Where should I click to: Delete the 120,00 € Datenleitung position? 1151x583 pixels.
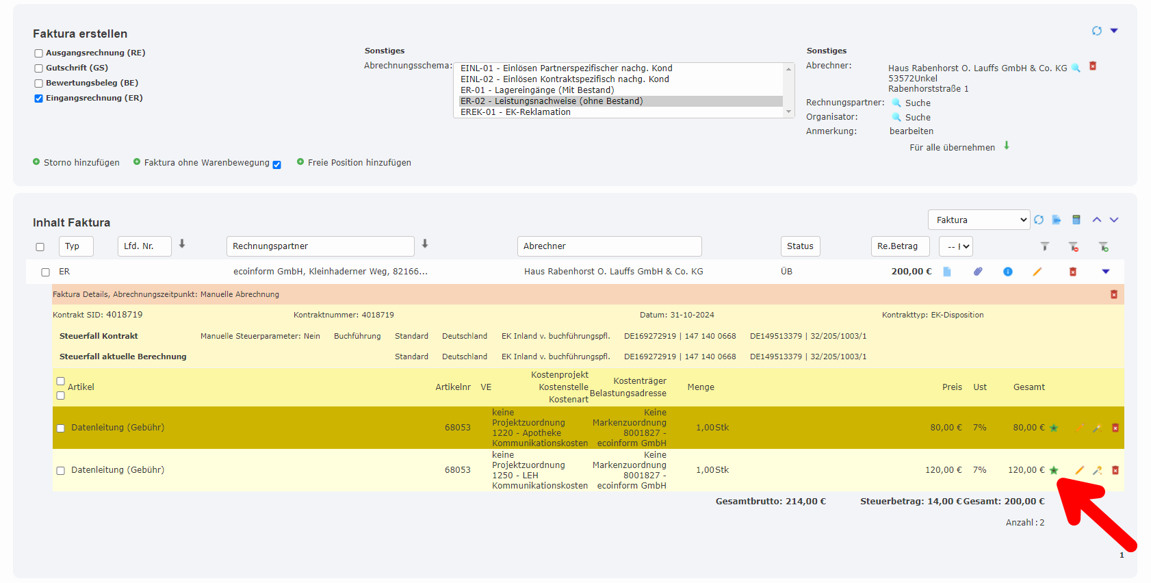[x=1115, y=470]
